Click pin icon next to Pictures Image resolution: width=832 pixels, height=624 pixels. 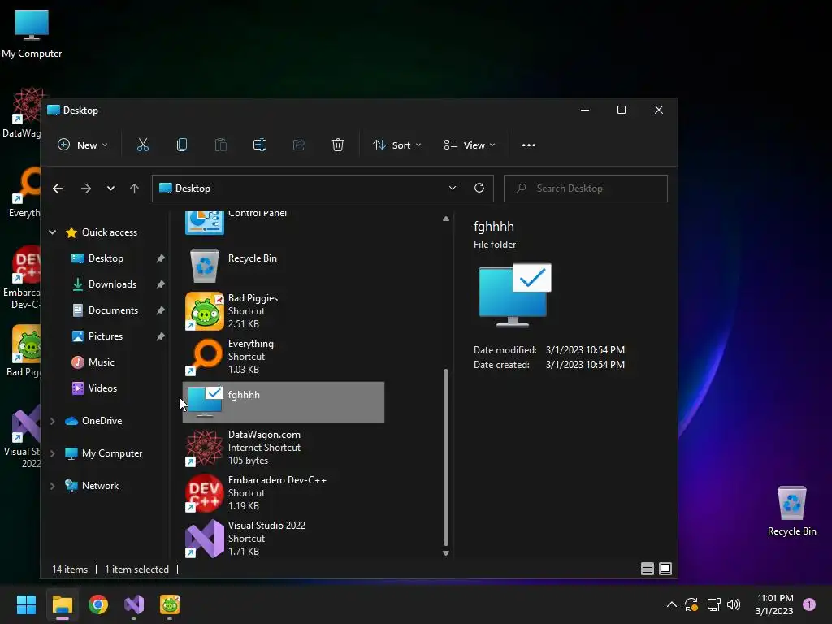pyautogui.click(x=160, y=336)
